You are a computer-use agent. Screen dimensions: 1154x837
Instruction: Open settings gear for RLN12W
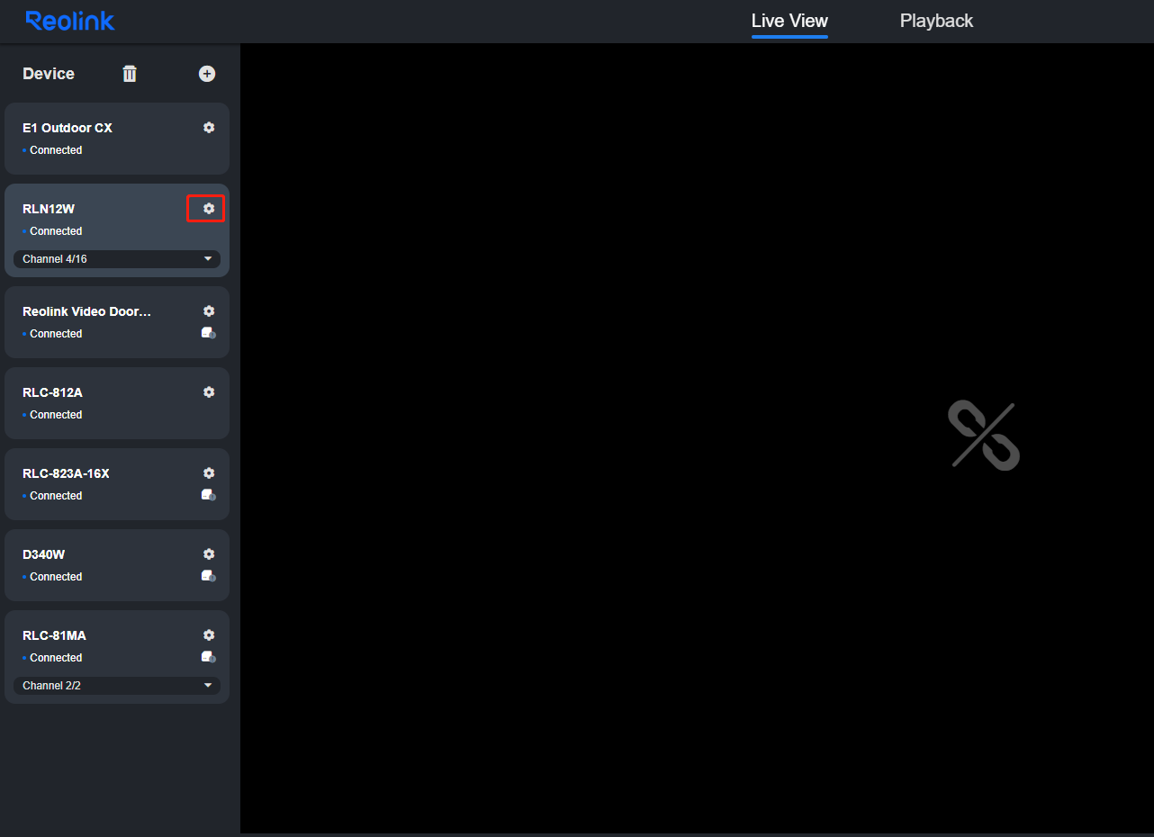(209, 209)
